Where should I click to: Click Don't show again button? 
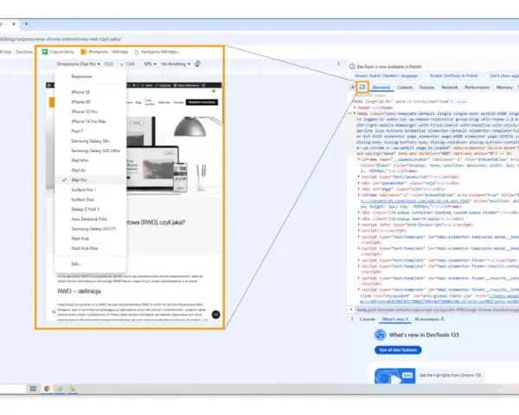pos(503,76)
